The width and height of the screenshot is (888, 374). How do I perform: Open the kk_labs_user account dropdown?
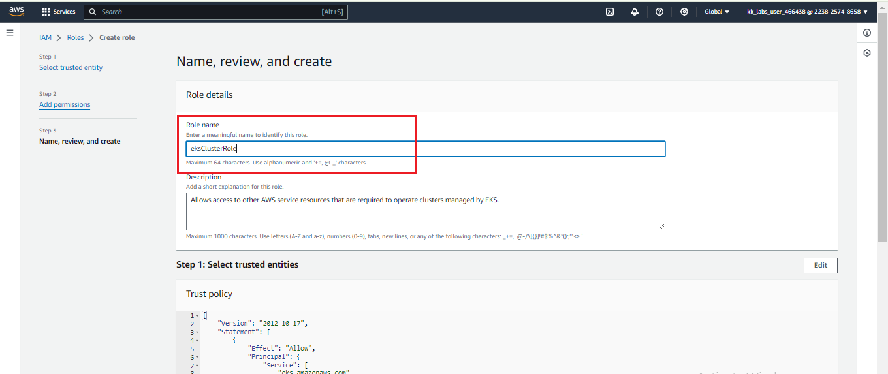(x=807, y=12)
